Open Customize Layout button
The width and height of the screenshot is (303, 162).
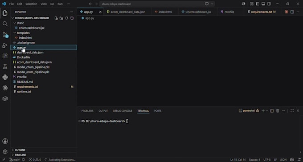[x=252, y=4]
